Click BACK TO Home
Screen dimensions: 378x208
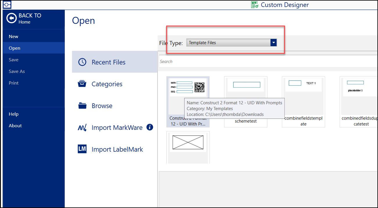click(26, 18)
